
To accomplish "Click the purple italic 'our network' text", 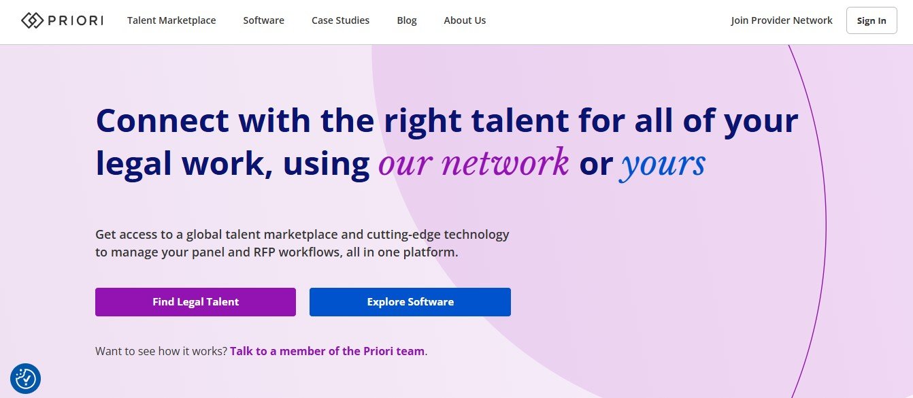I will tap(474, 163).
